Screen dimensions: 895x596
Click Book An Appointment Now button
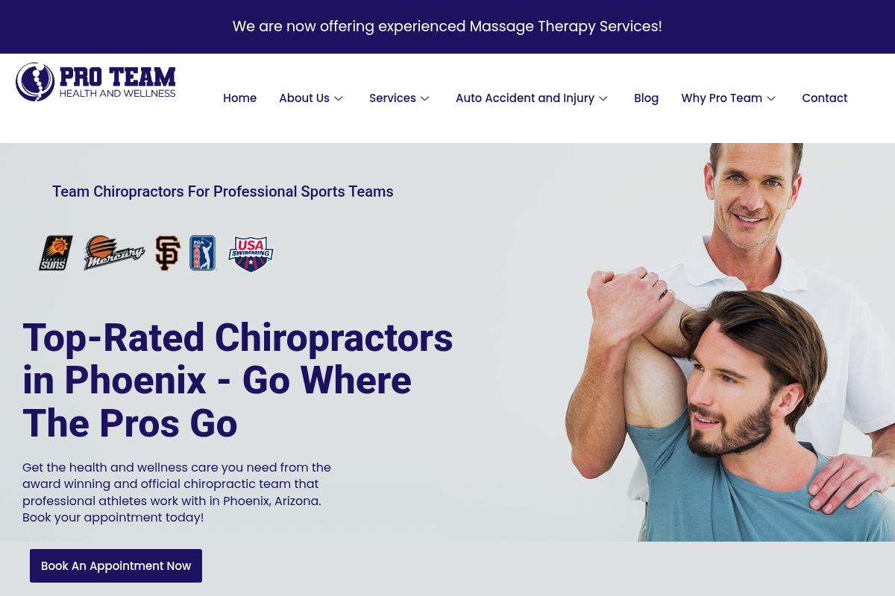116,566
